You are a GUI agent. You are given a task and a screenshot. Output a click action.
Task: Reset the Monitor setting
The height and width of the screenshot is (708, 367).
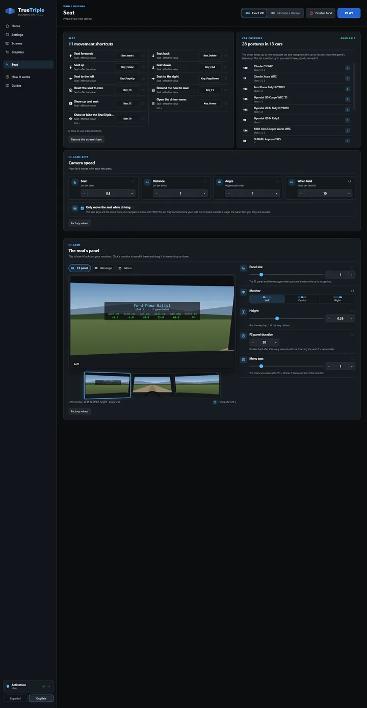[353, 291]
